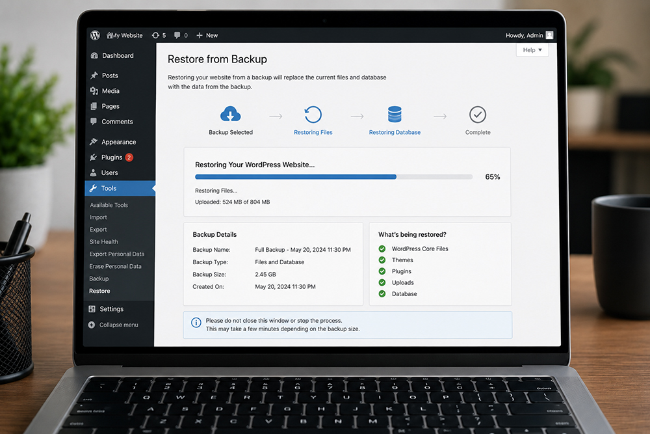The width and height of the screenshot is (650, 434).
Task: Open the Howdy, Admin account menu
Action: 529,35
